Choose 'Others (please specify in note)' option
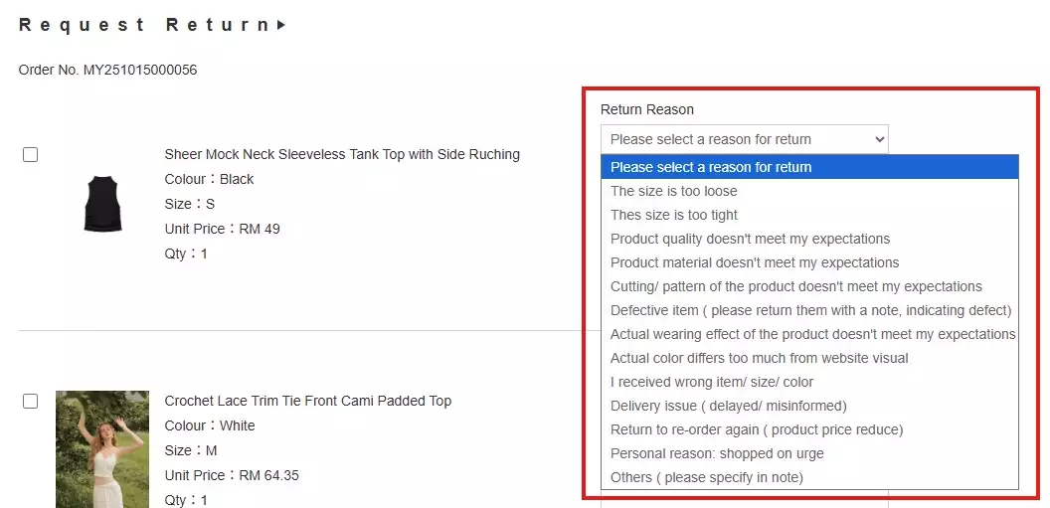1050x508 pixels. pos(706,477)
